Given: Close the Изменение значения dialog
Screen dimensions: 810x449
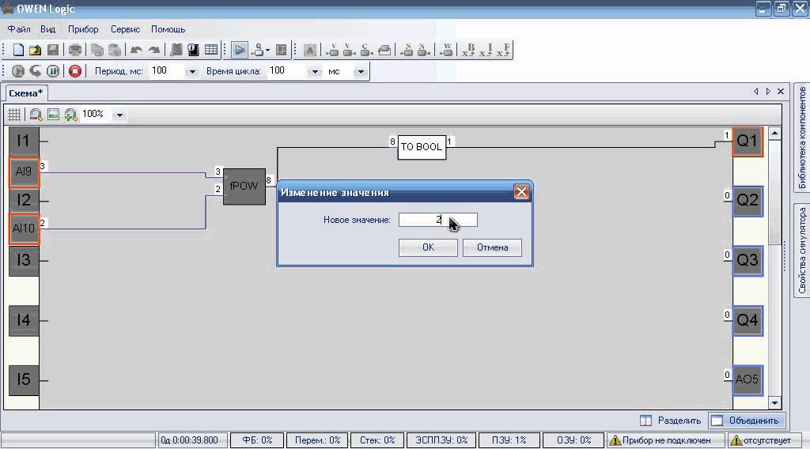Looking at the screenshot, I should click(x=520, y=192).
